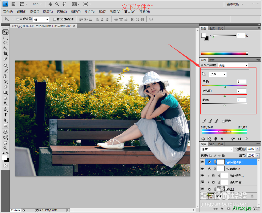Tick the 着色 colorize checkbox

223,121
